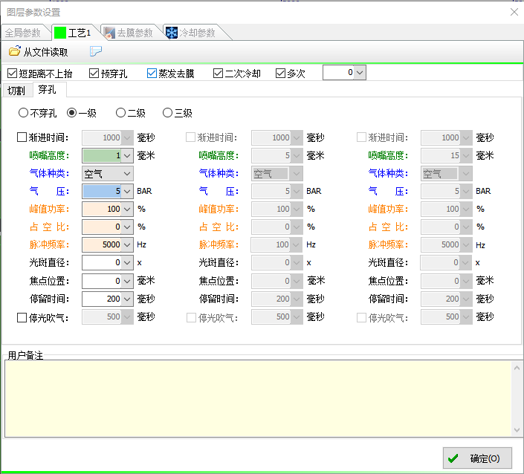This screenshot has width=524, height=474.
Task: Click the 用户备注 scrollbar down arrow
Action: click(x=517, y=430)
